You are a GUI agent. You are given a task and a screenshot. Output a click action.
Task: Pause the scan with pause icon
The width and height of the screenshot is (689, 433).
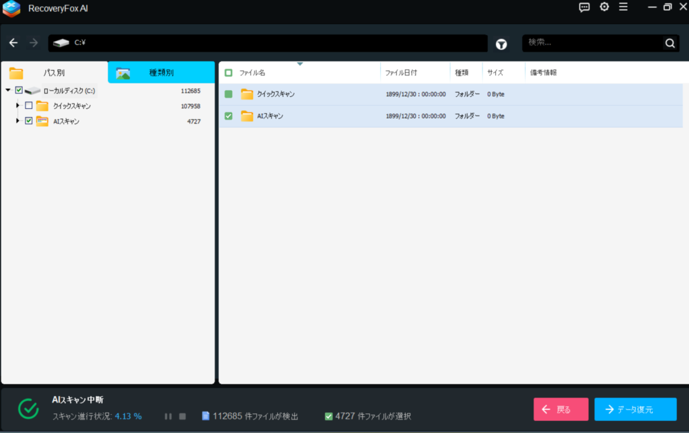click(169, 416)
